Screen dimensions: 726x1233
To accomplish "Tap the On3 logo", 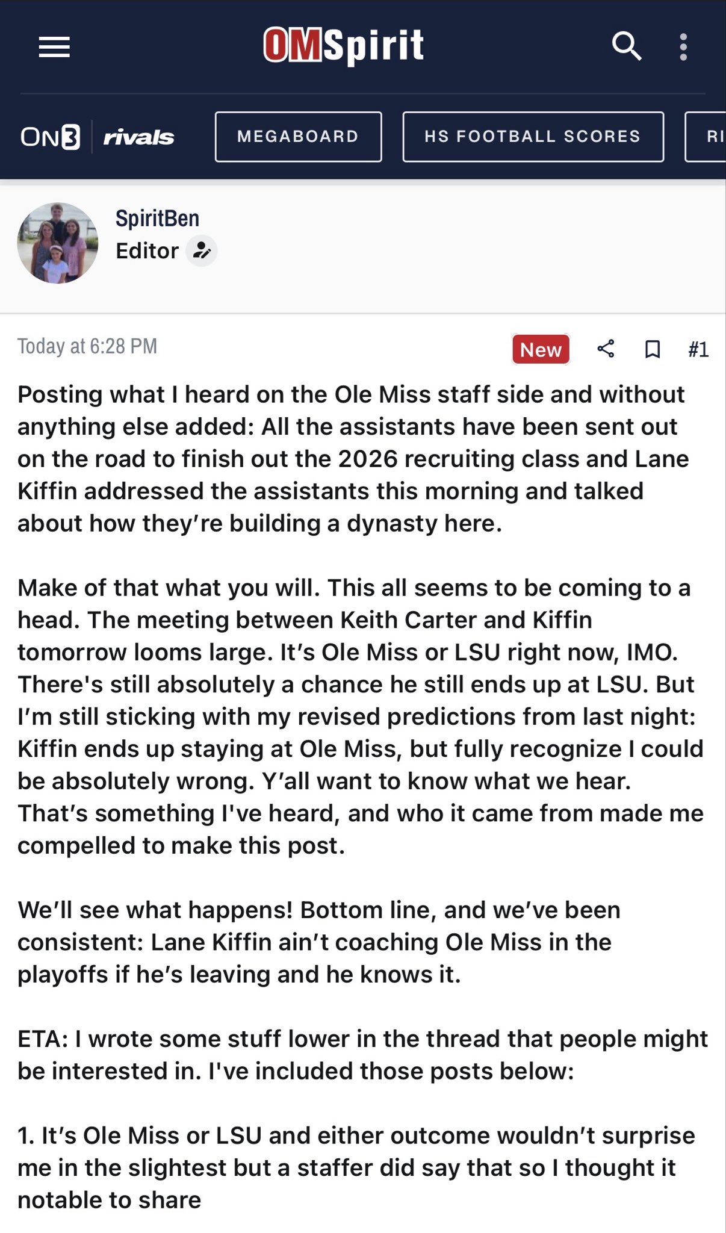I will point(50,137).
